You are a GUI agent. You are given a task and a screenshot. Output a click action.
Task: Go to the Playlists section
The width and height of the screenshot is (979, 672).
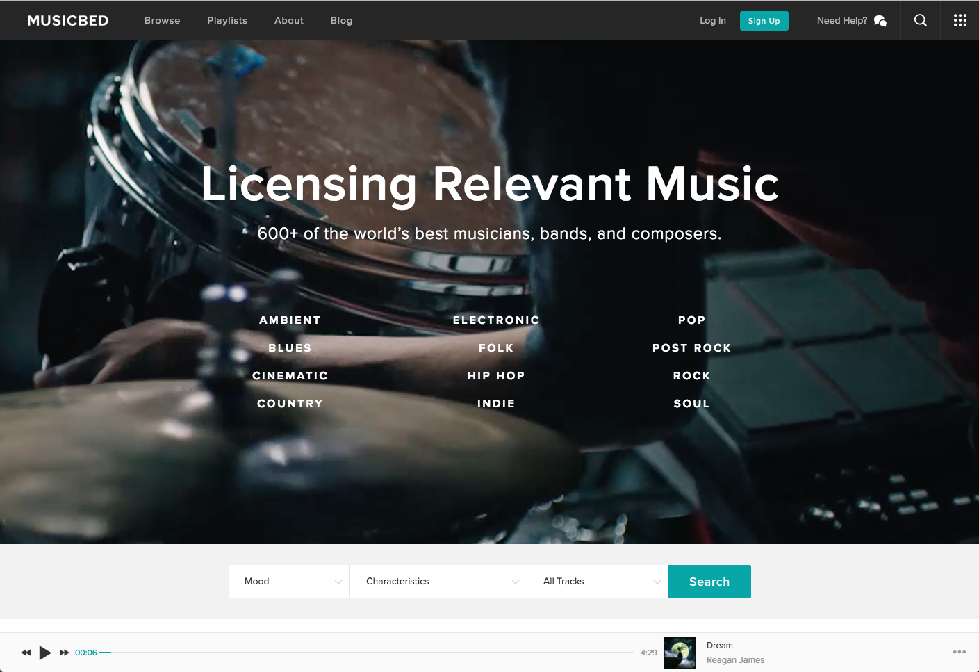coord(227,20)
